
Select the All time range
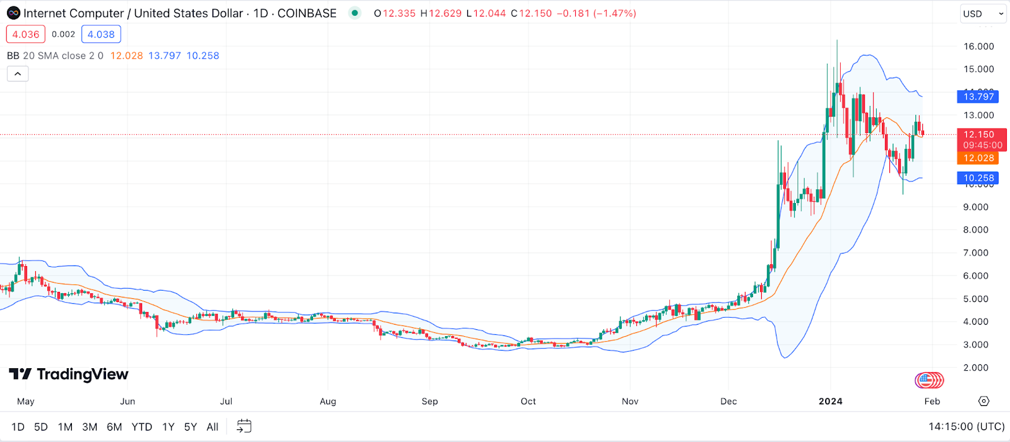click(212, 427)
